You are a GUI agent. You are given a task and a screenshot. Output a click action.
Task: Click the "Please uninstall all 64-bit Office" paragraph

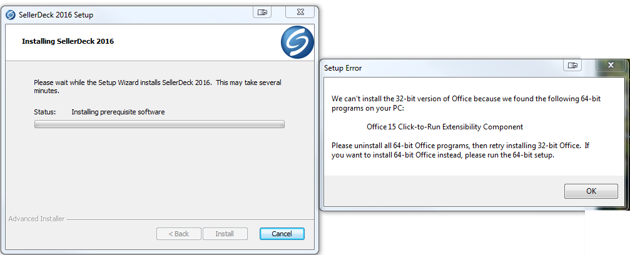pos(460,151)
